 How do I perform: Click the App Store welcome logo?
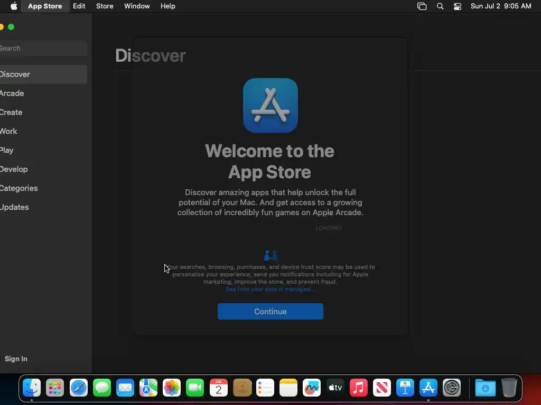(270, 105)
